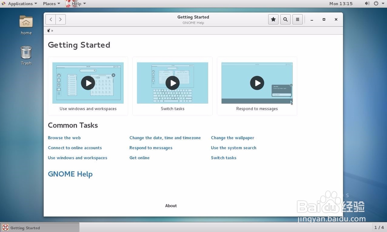The height and width of the screenshot is (232, 387).
Task: Open the Browse the web link
Action: 64,138
